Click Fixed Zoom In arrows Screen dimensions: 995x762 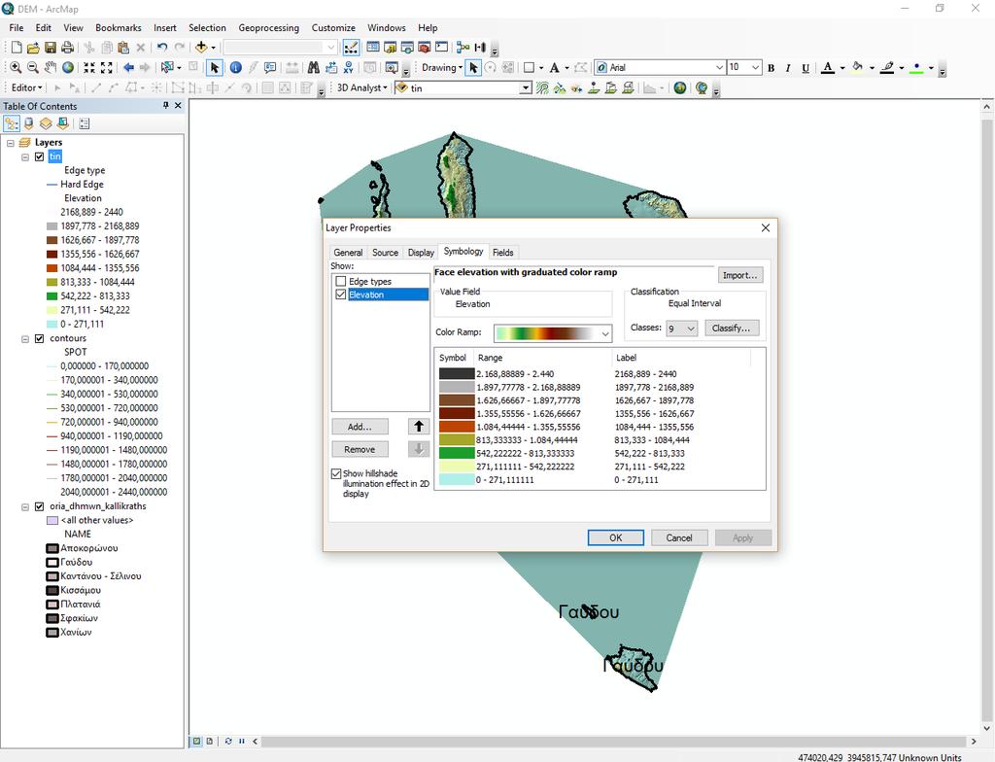click(89, 67)
